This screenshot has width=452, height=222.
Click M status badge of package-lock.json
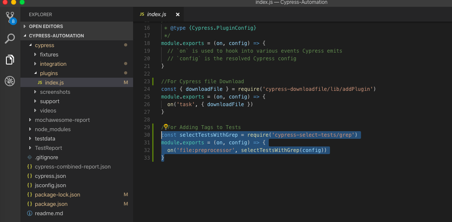click(x=126, y=195)
